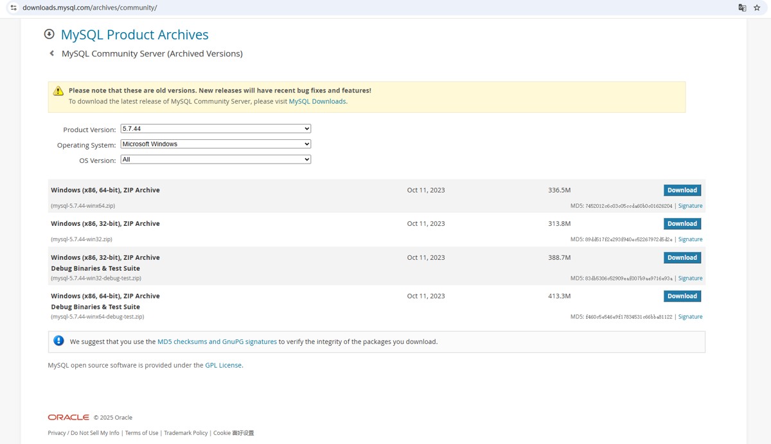Click the download circle icon beside MySQL Product Archives
771x444 pixels.
49,34
